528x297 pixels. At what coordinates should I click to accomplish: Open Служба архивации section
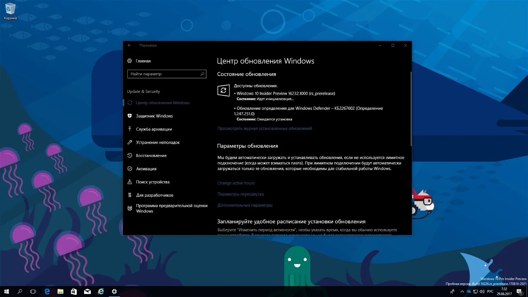pyautogui.click(x=154, y=129)
